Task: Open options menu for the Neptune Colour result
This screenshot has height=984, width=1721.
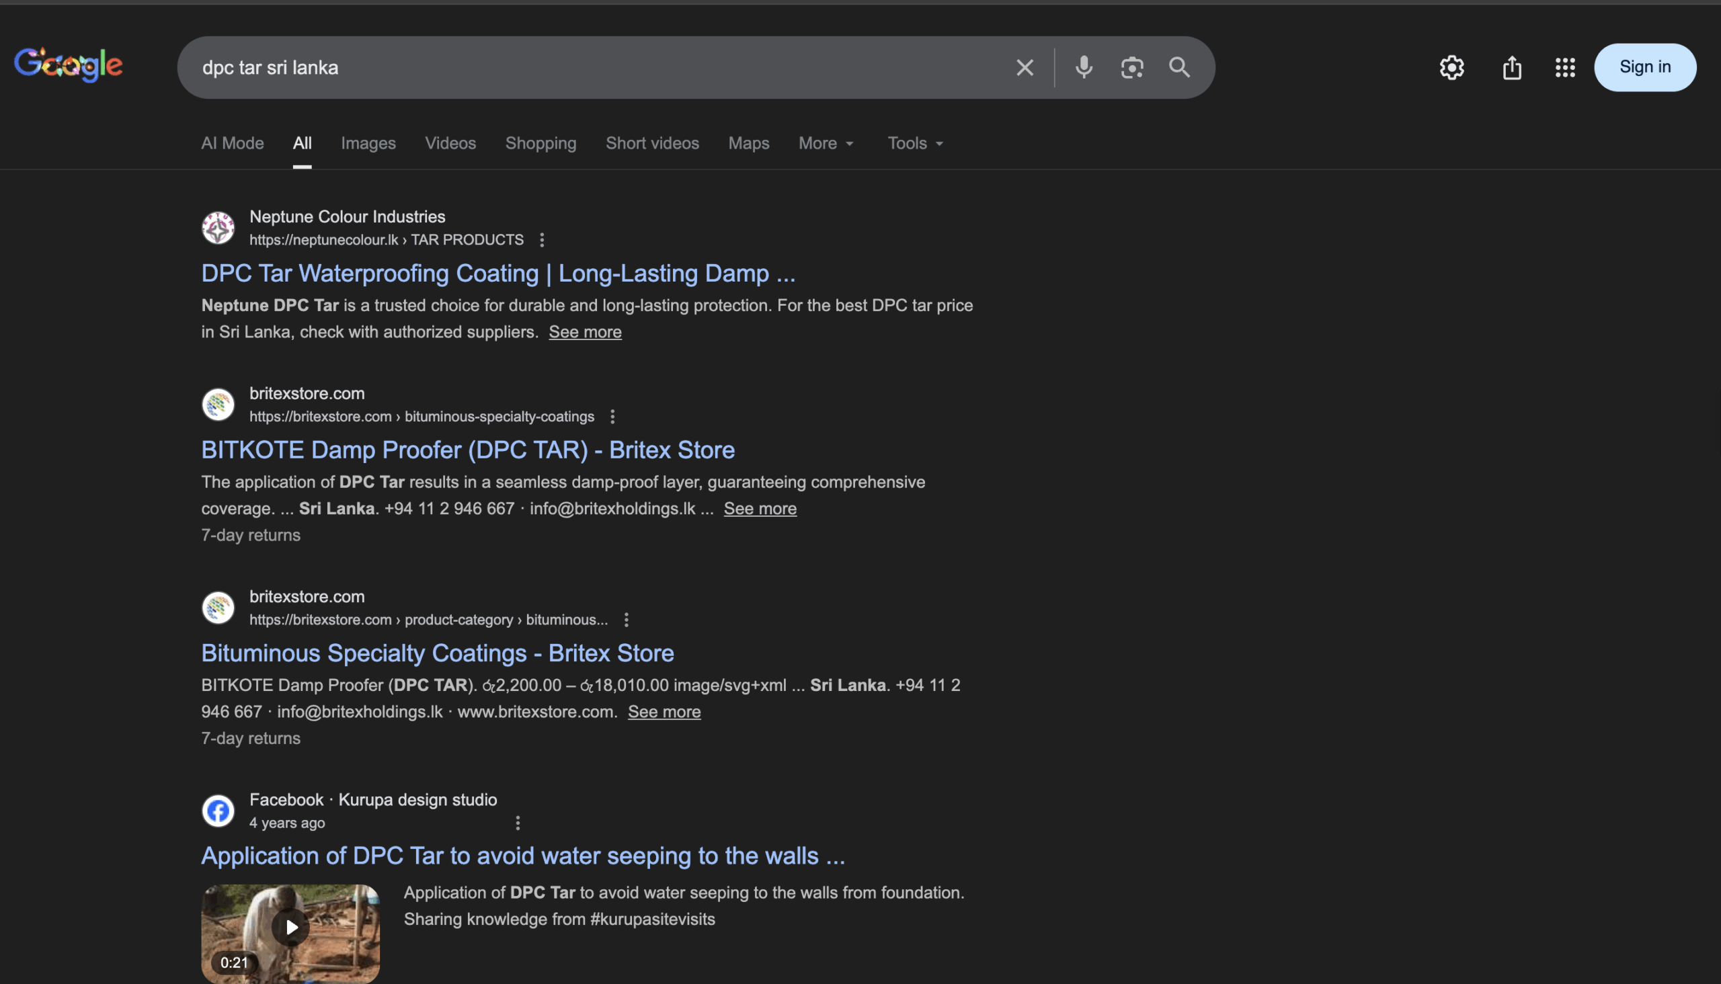Action: point(541,240)
